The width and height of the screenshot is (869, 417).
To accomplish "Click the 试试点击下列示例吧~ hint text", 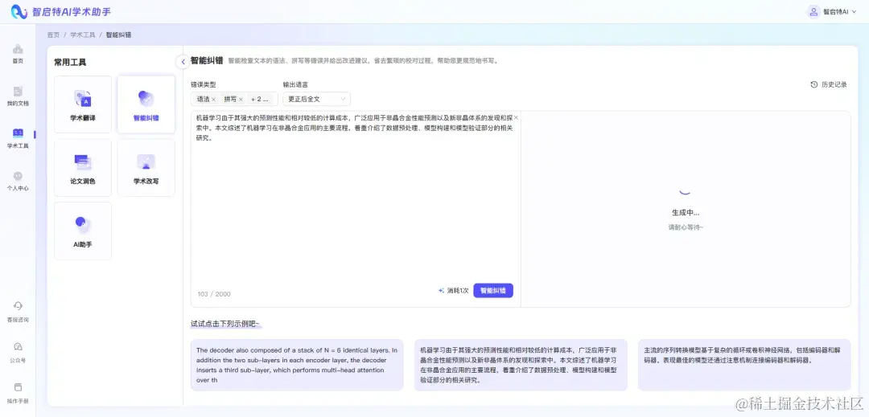I will [225, 324].
